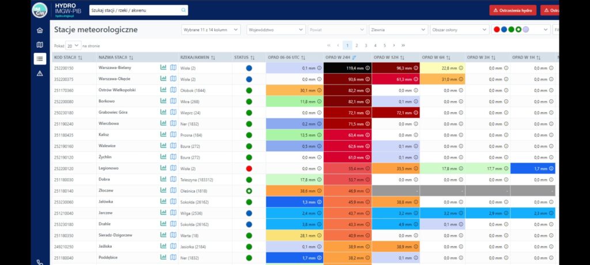Image resolution: width=590 pixels, height=265 pixels.
Task: Open chart for Borkowo station
Action: click(x=163, y=101)
